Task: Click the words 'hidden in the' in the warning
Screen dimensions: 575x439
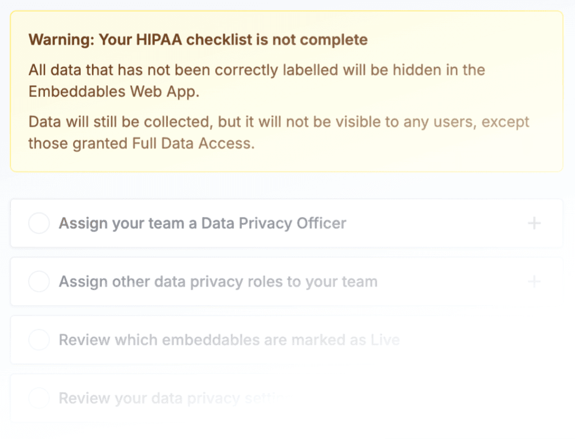Action: 439,70
